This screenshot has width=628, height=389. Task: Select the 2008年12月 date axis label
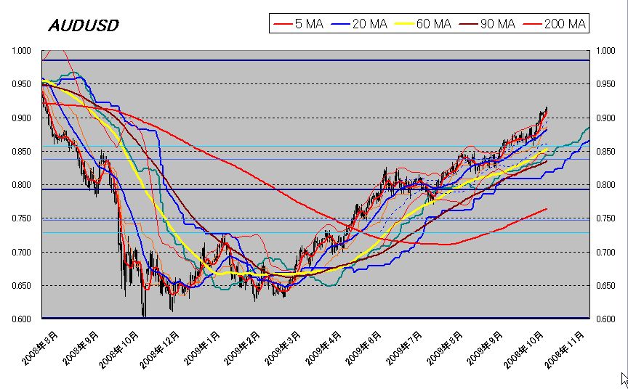159,350
